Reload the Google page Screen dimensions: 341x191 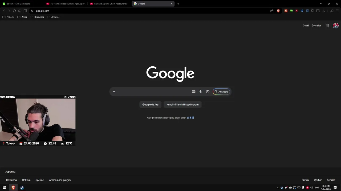pos(14,11)
